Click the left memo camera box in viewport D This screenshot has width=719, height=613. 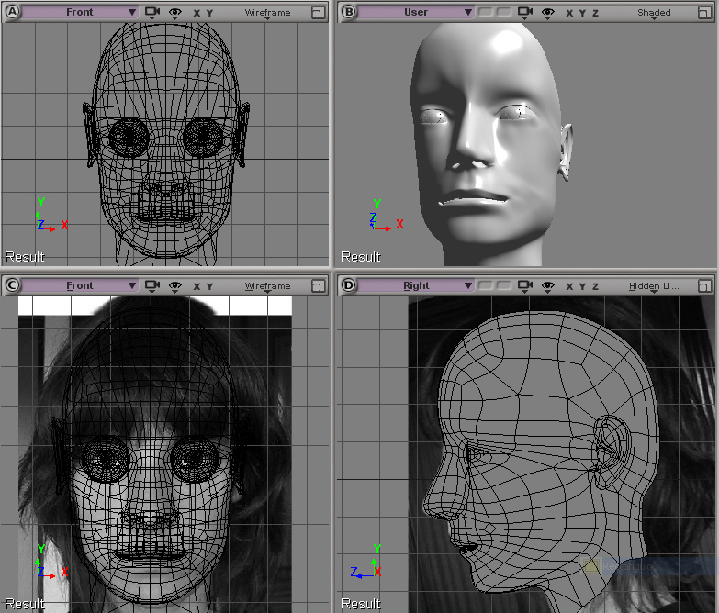(x=485, y=285)
